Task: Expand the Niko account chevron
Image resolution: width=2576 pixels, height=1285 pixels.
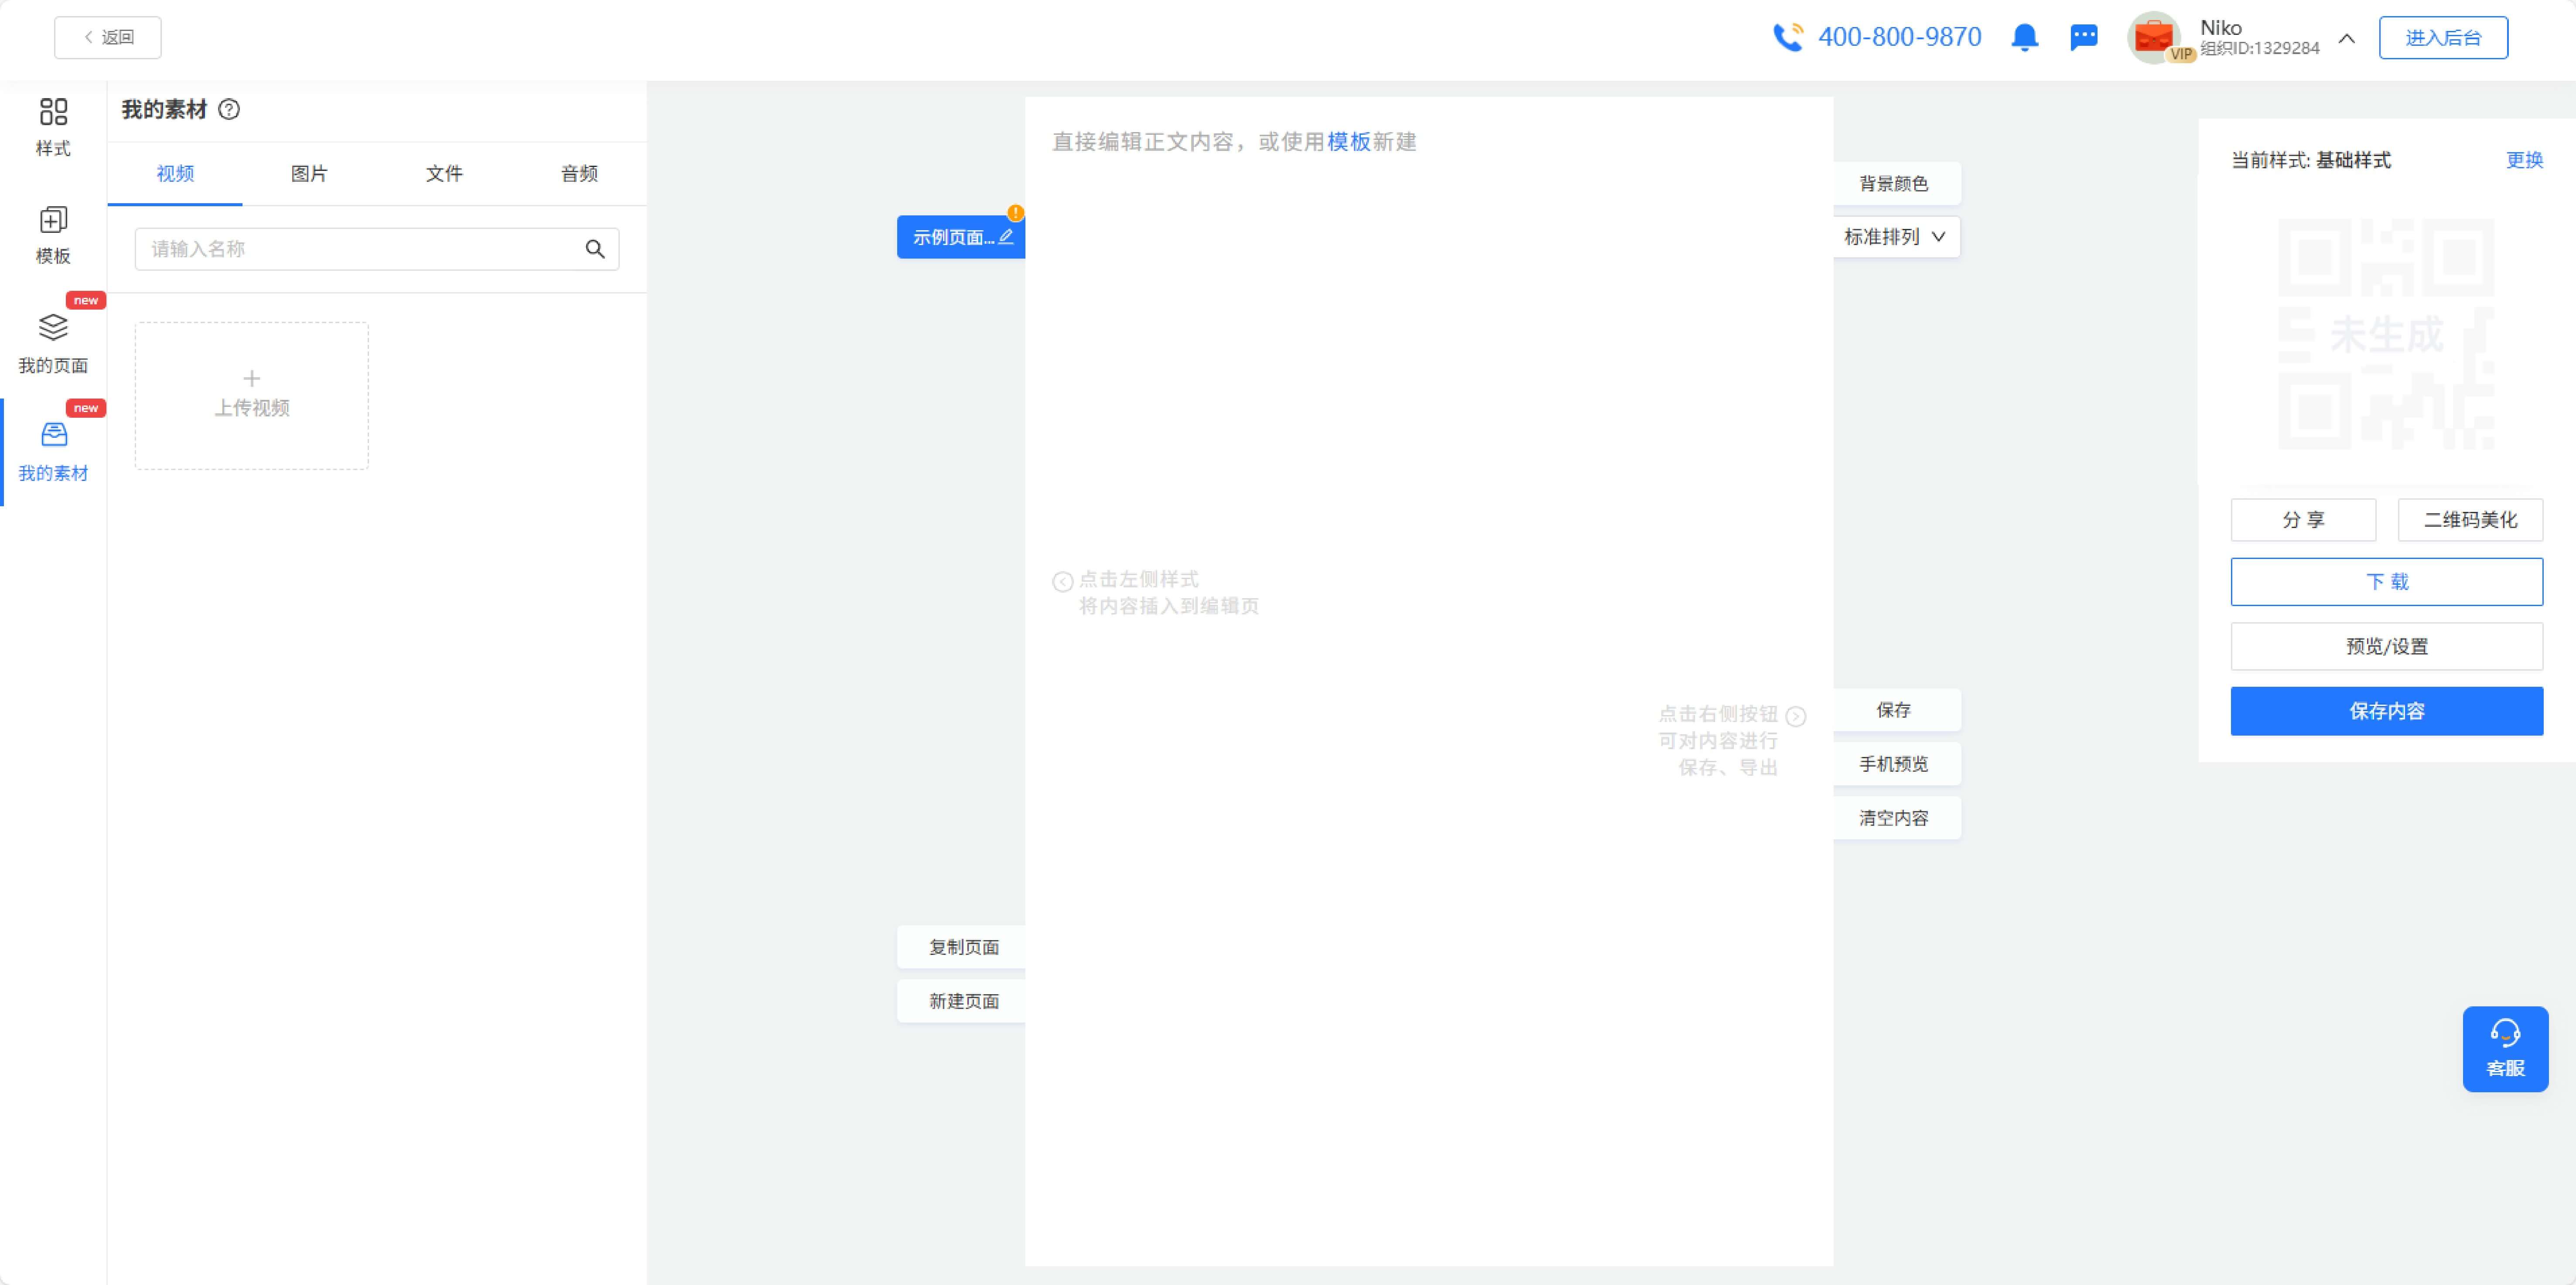Action: click(x=2346, y=38)
